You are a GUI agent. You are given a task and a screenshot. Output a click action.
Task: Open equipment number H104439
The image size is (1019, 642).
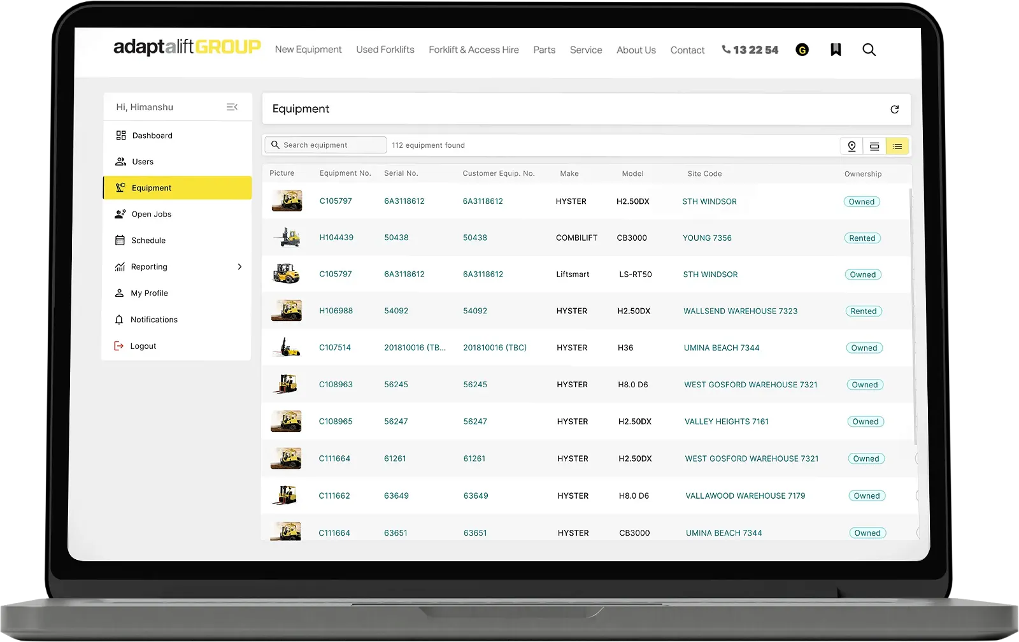click(336, 238)
